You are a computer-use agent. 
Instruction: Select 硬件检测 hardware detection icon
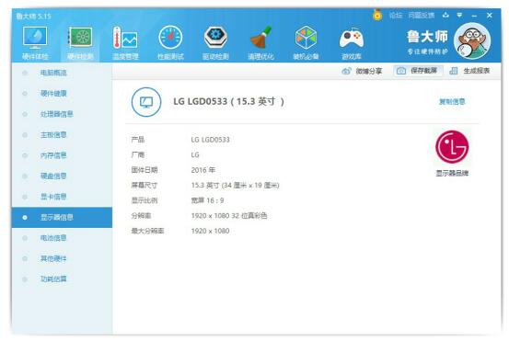tap(80, 38)
